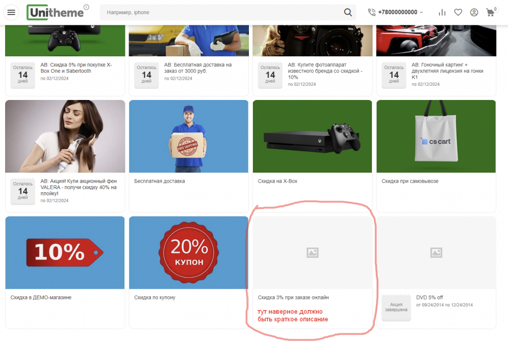Screen dimensions: 508x341
Task: Click placeholder image icon on DVD 5% card
Action: 436,252
